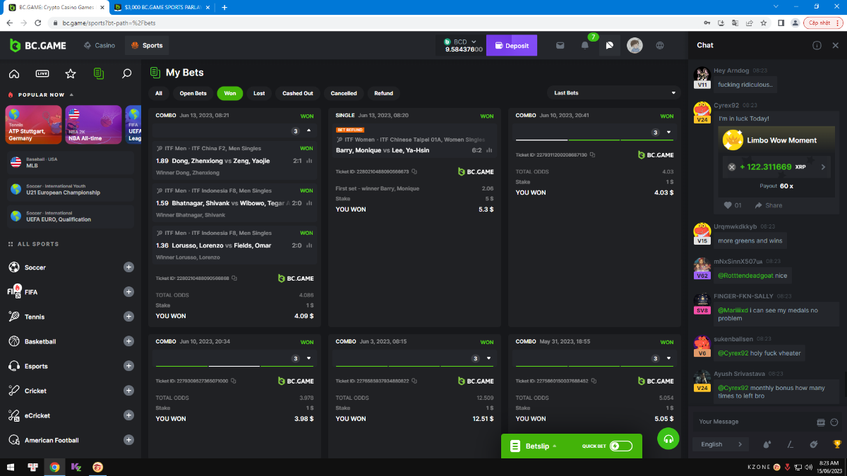Open the mail inbox icon
The width and height of the screenshot is (847, 476).
click(560, 46)
